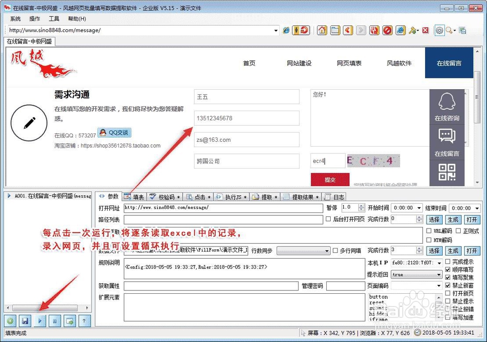Click the save-layout icon in the toolbar

pos(463,30)
